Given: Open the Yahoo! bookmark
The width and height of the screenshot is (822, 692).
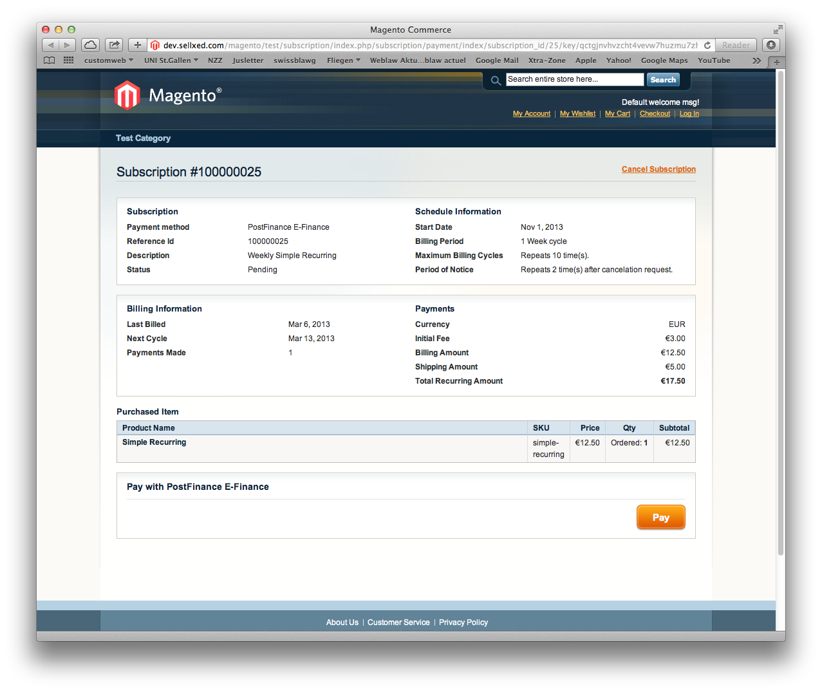Looking at the screenshot, I should click(619, 61).
